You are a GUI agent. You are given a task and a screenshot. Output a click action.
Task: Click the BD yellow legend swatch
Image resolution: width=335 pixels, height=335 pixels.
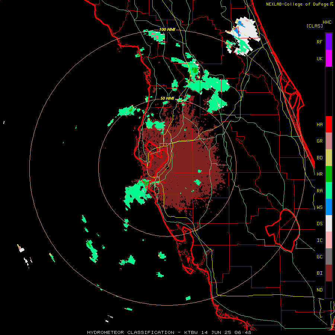(329, 157)
